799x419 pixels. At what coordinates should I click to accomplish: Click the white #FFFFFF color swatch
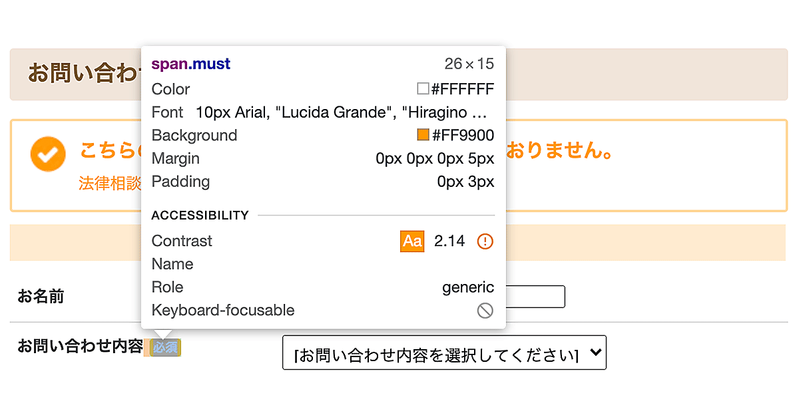[423, 89]
